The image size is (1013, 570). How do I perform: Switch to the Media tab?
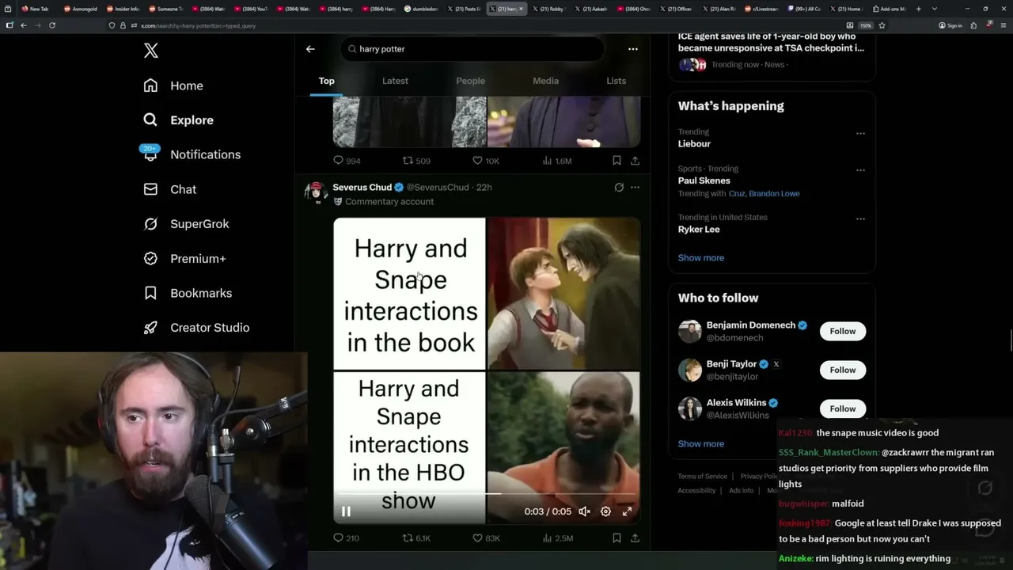coord(545,81)
